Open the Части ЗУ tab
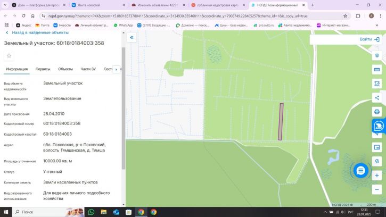The height and width of the screenshot is (217, 386). pos(88,69)
